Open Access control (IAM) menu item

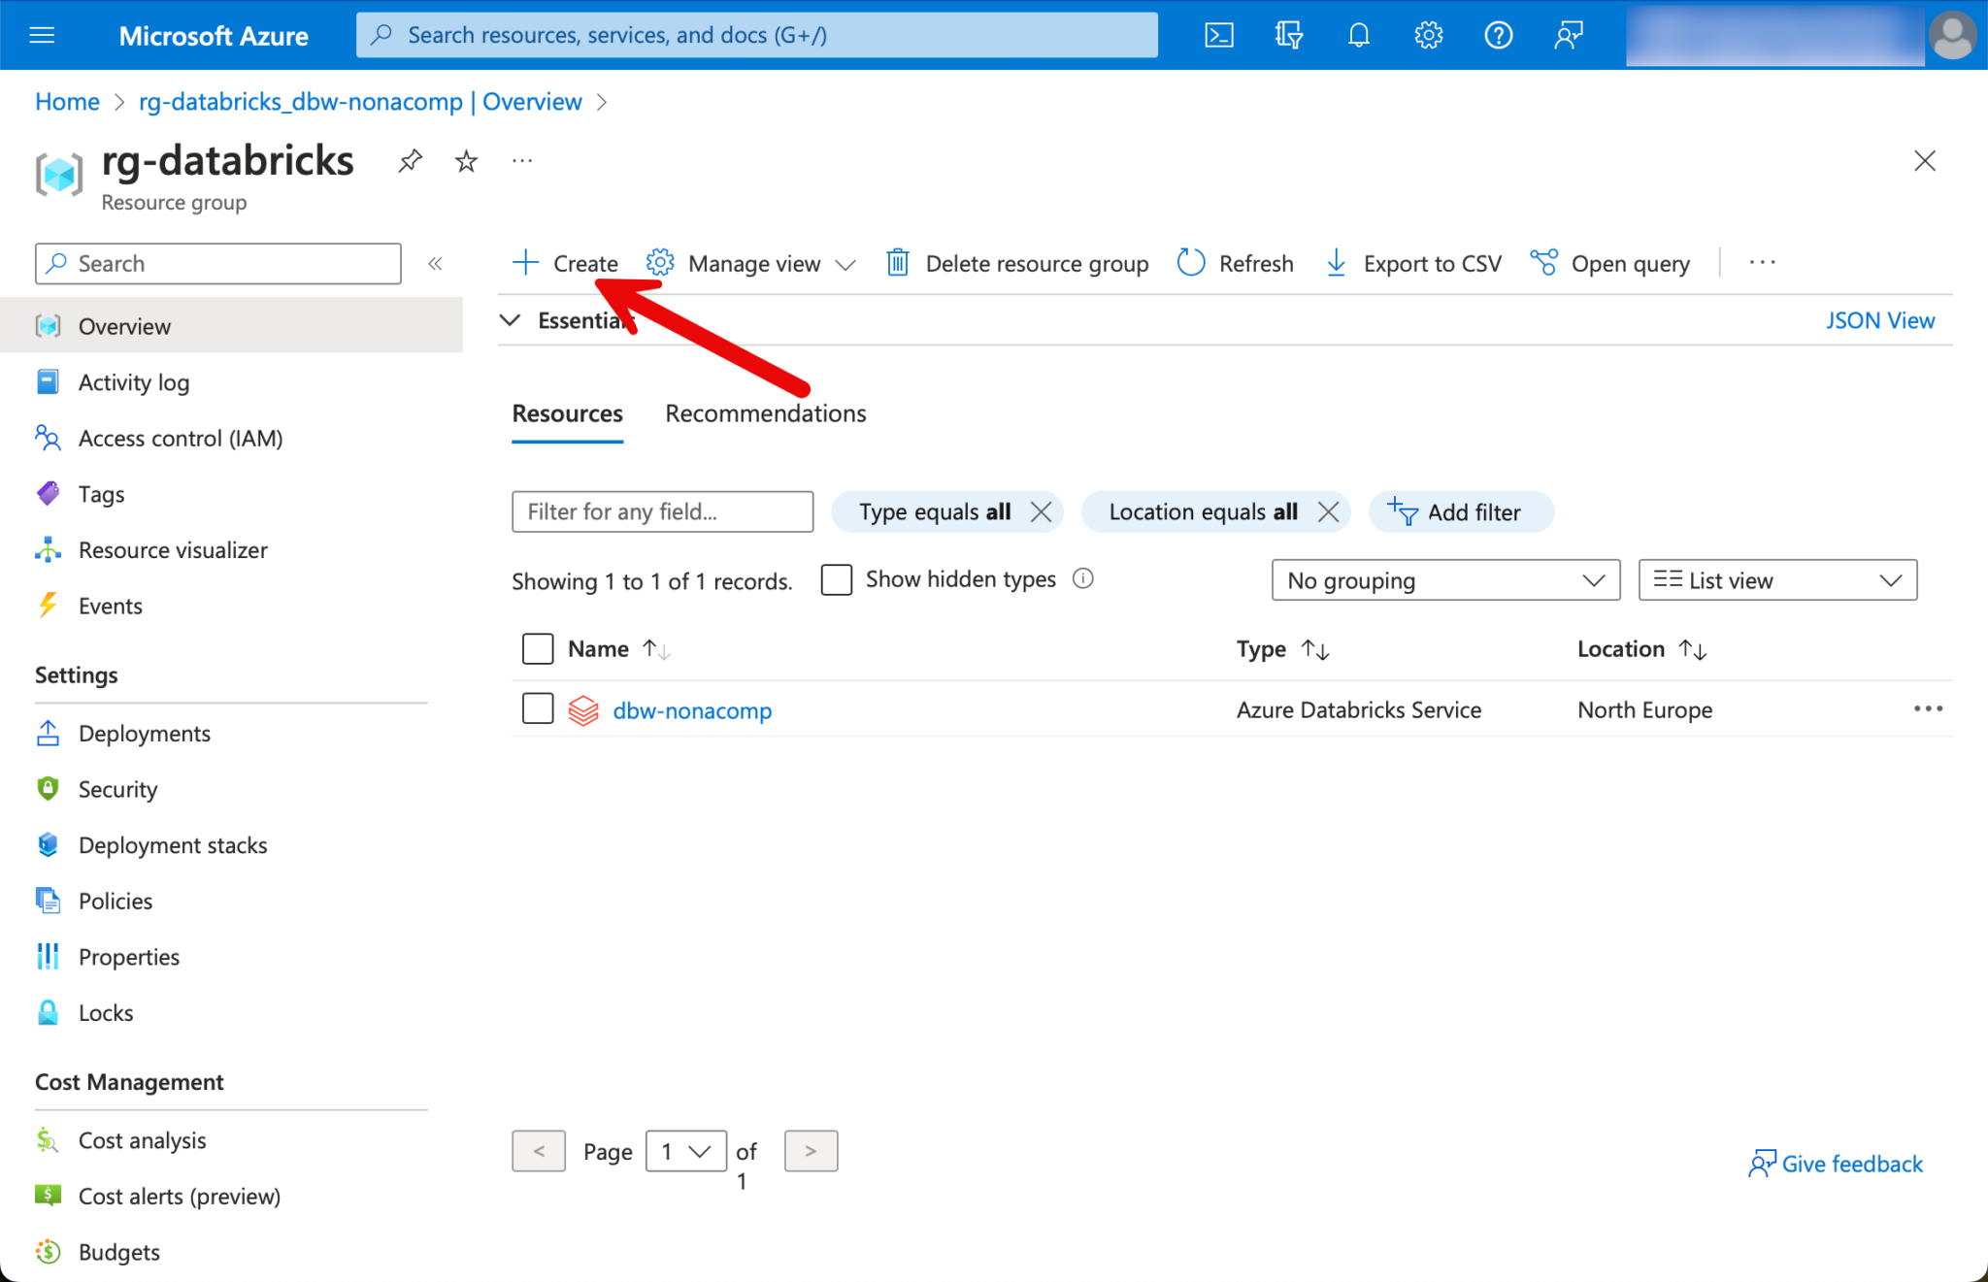(181, 439)
